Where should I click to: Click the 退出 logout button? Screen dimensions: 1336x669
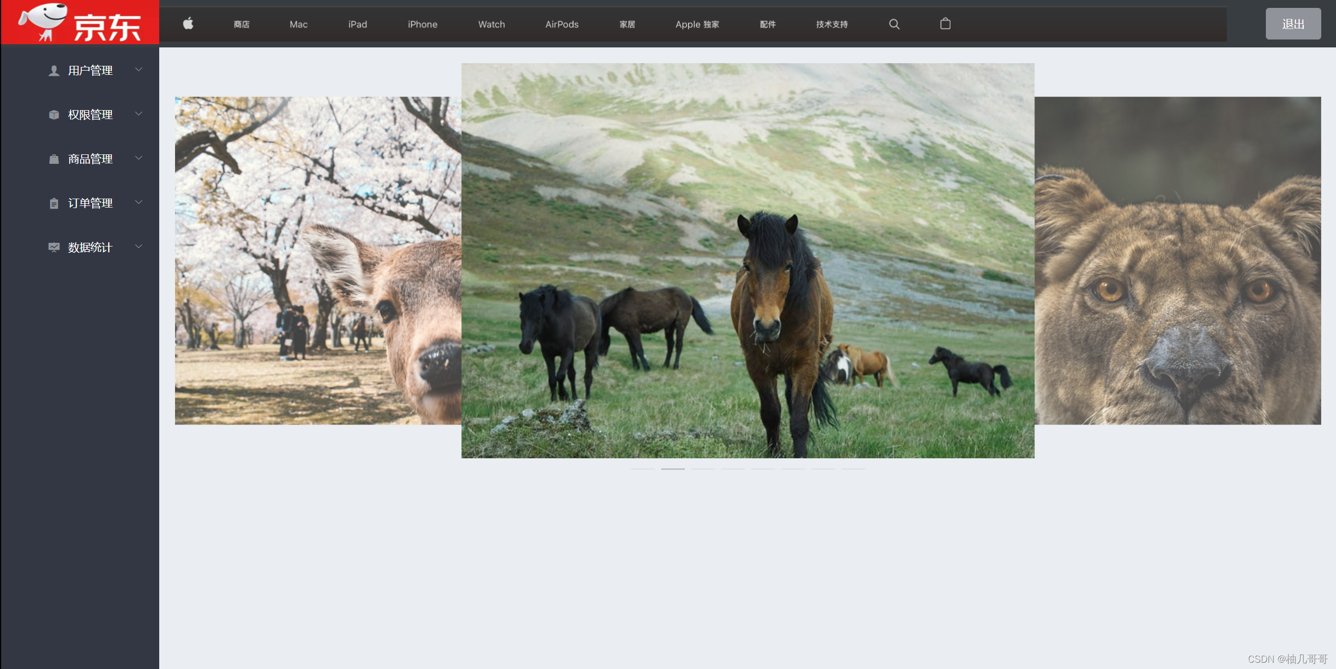(1293, 24)
